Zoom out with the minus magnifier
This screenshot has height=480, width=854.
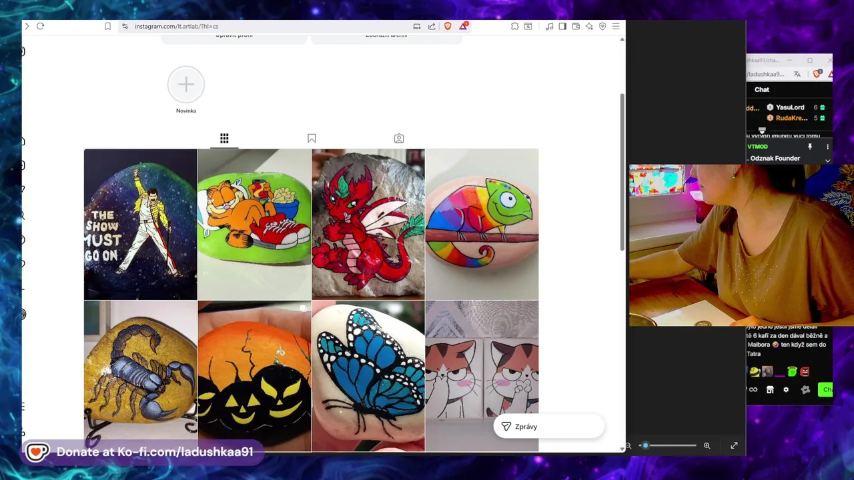tap(628, 445)
